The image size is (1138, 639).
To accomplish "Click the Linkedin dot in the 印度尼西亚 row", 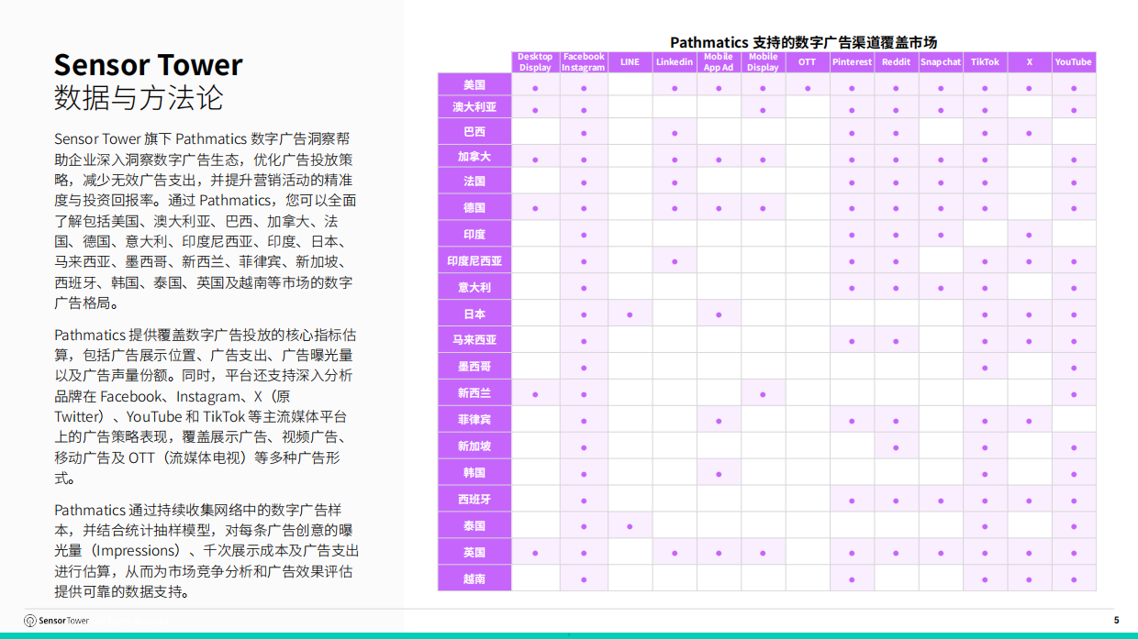I will (675, 261).
